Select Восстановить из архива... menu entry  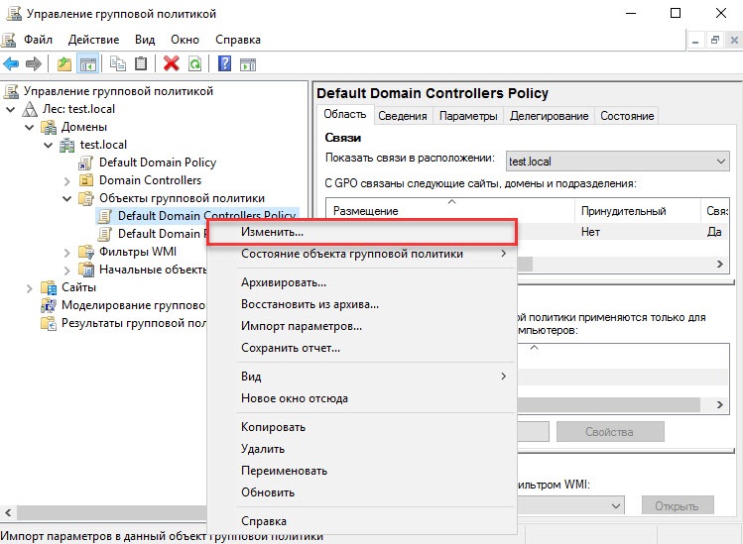click(362, 304)
